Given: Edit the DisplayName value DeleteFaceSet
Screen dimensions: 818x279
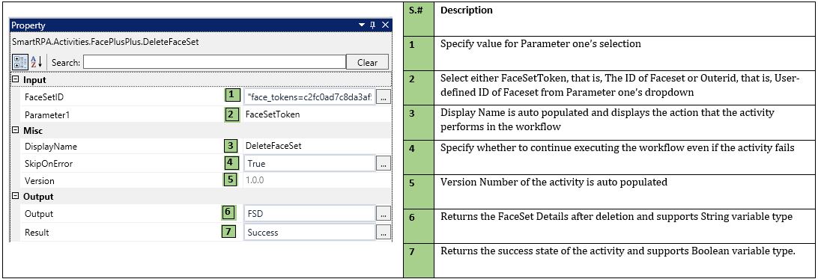Looking at the screenshot, I should point(317,146).
